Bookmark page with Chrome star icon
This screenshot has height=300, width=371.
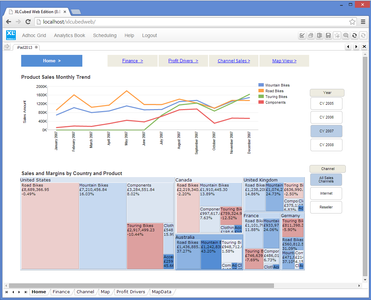point(352,22)
